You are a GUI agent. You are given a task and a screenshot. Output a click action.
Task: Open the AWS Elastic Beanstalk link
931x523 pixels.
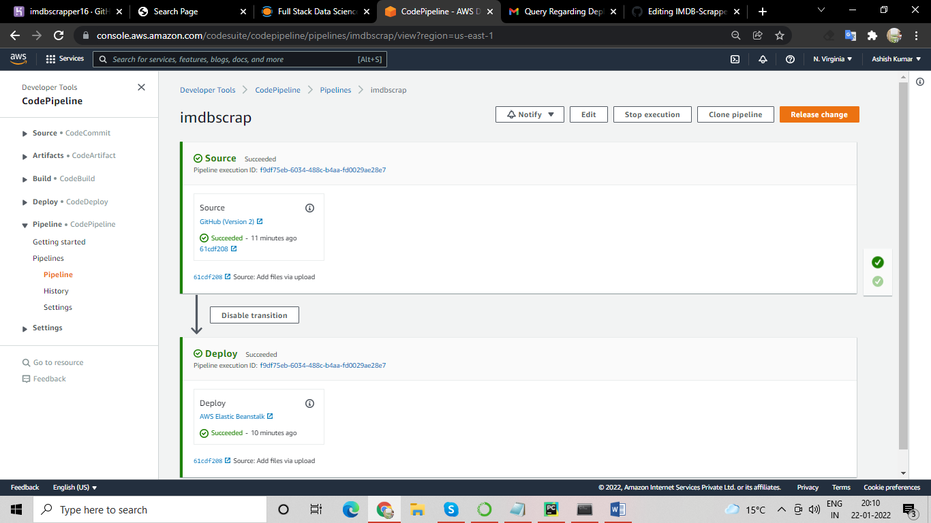tap(236, 416)
